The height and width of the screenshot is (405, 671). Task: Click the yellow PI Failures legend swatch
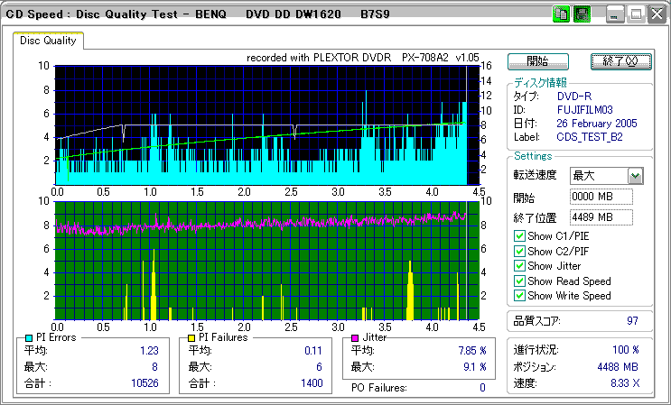pyautogui.click(x=191, y=338)
